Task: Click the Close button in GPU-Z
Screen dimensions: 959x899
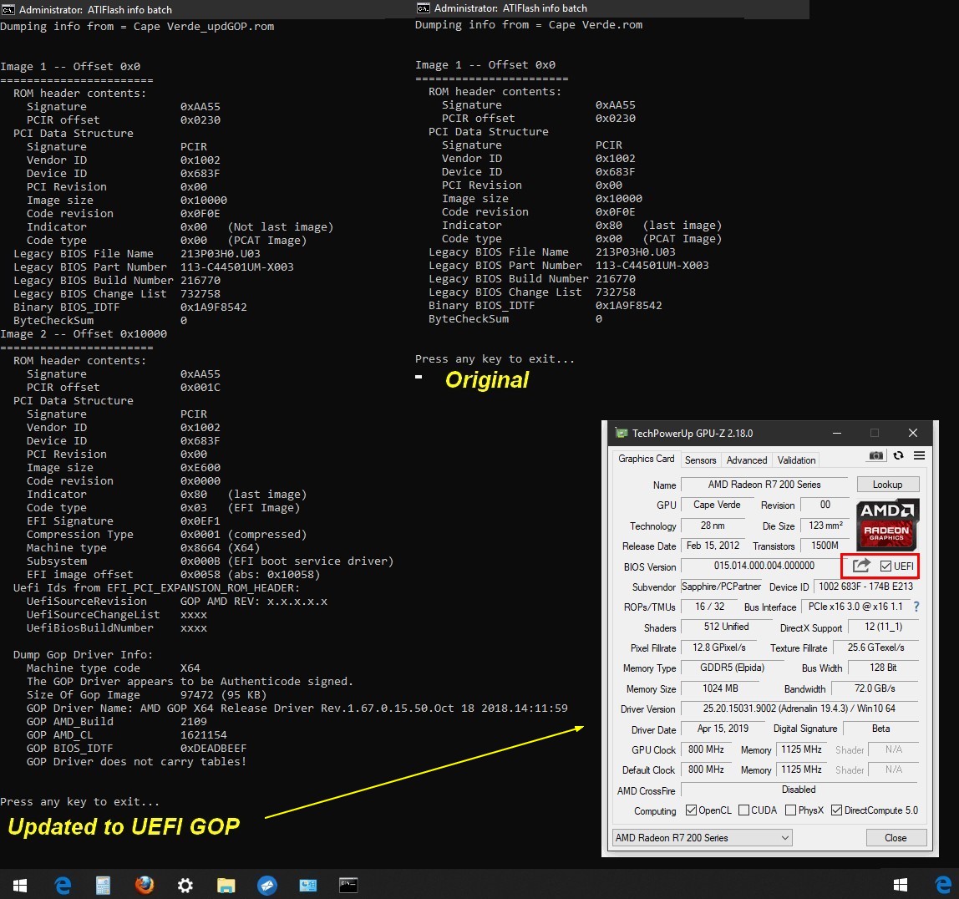Action: coord(896,837)
